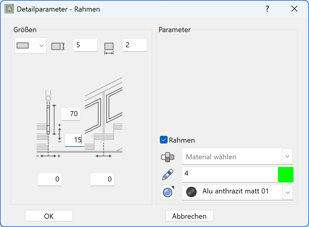Click the pen pencil icon

click(168, 175)
